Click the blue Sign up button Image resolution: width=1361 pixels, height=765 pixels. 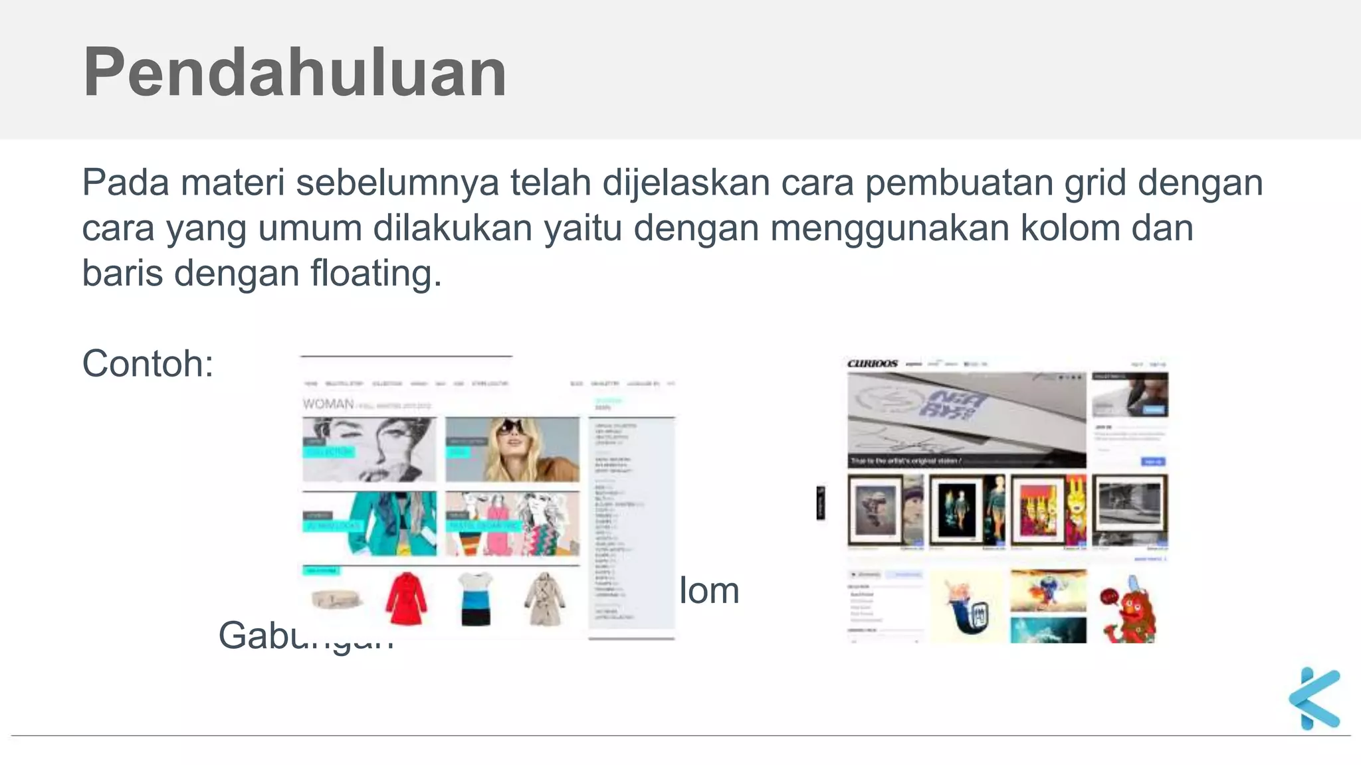(x=1153, y=461)
